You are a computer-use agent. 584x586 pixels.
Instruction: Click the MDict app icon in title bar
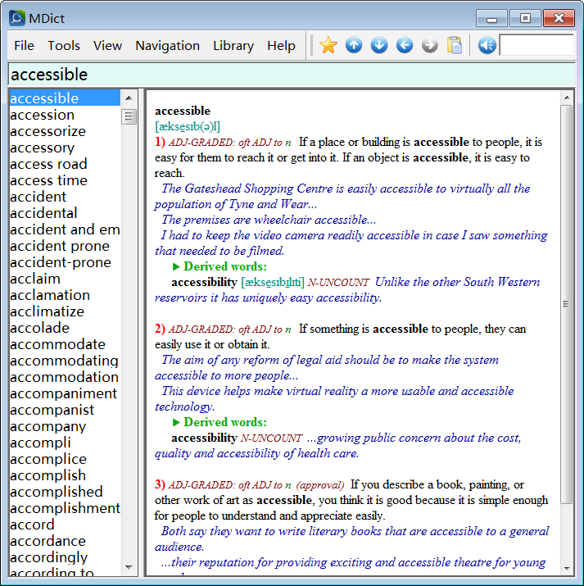pos(17,17)
